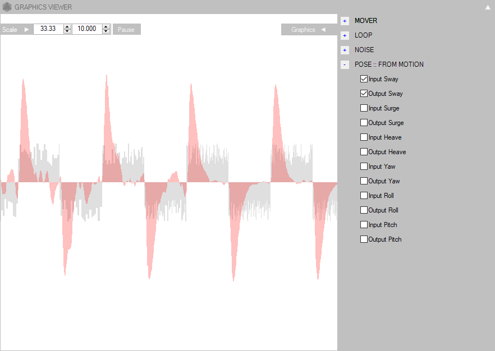Click the MOVER label
Viewport: 495px width, 351px height.
pos(365,21)
